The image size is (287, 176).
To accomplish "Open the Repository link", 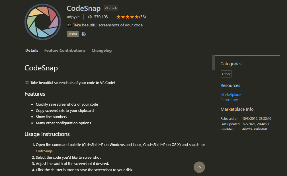I will coord(229,100).
